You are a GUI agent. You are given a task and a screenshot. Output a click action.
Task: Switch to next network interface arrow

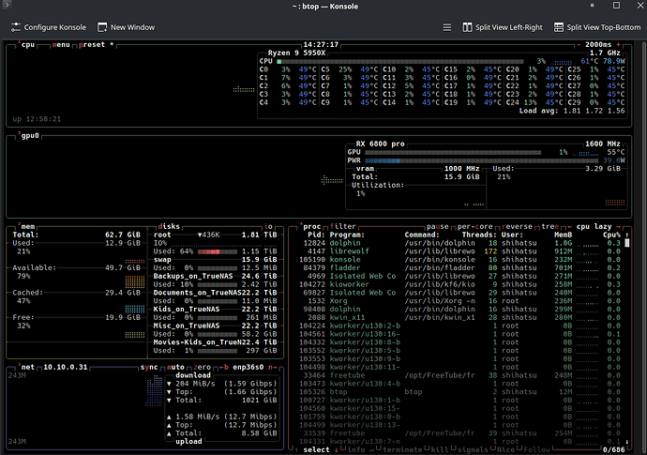pos(272,367)
